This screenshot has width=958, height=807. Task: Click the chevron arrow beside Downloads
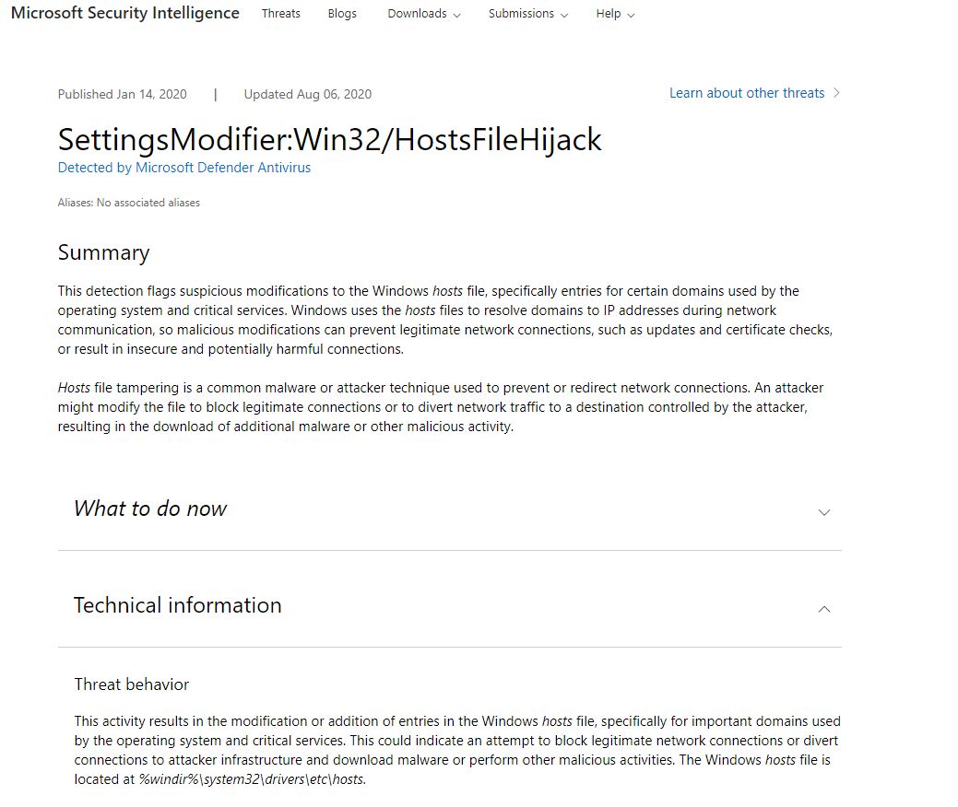coord(456,15)
